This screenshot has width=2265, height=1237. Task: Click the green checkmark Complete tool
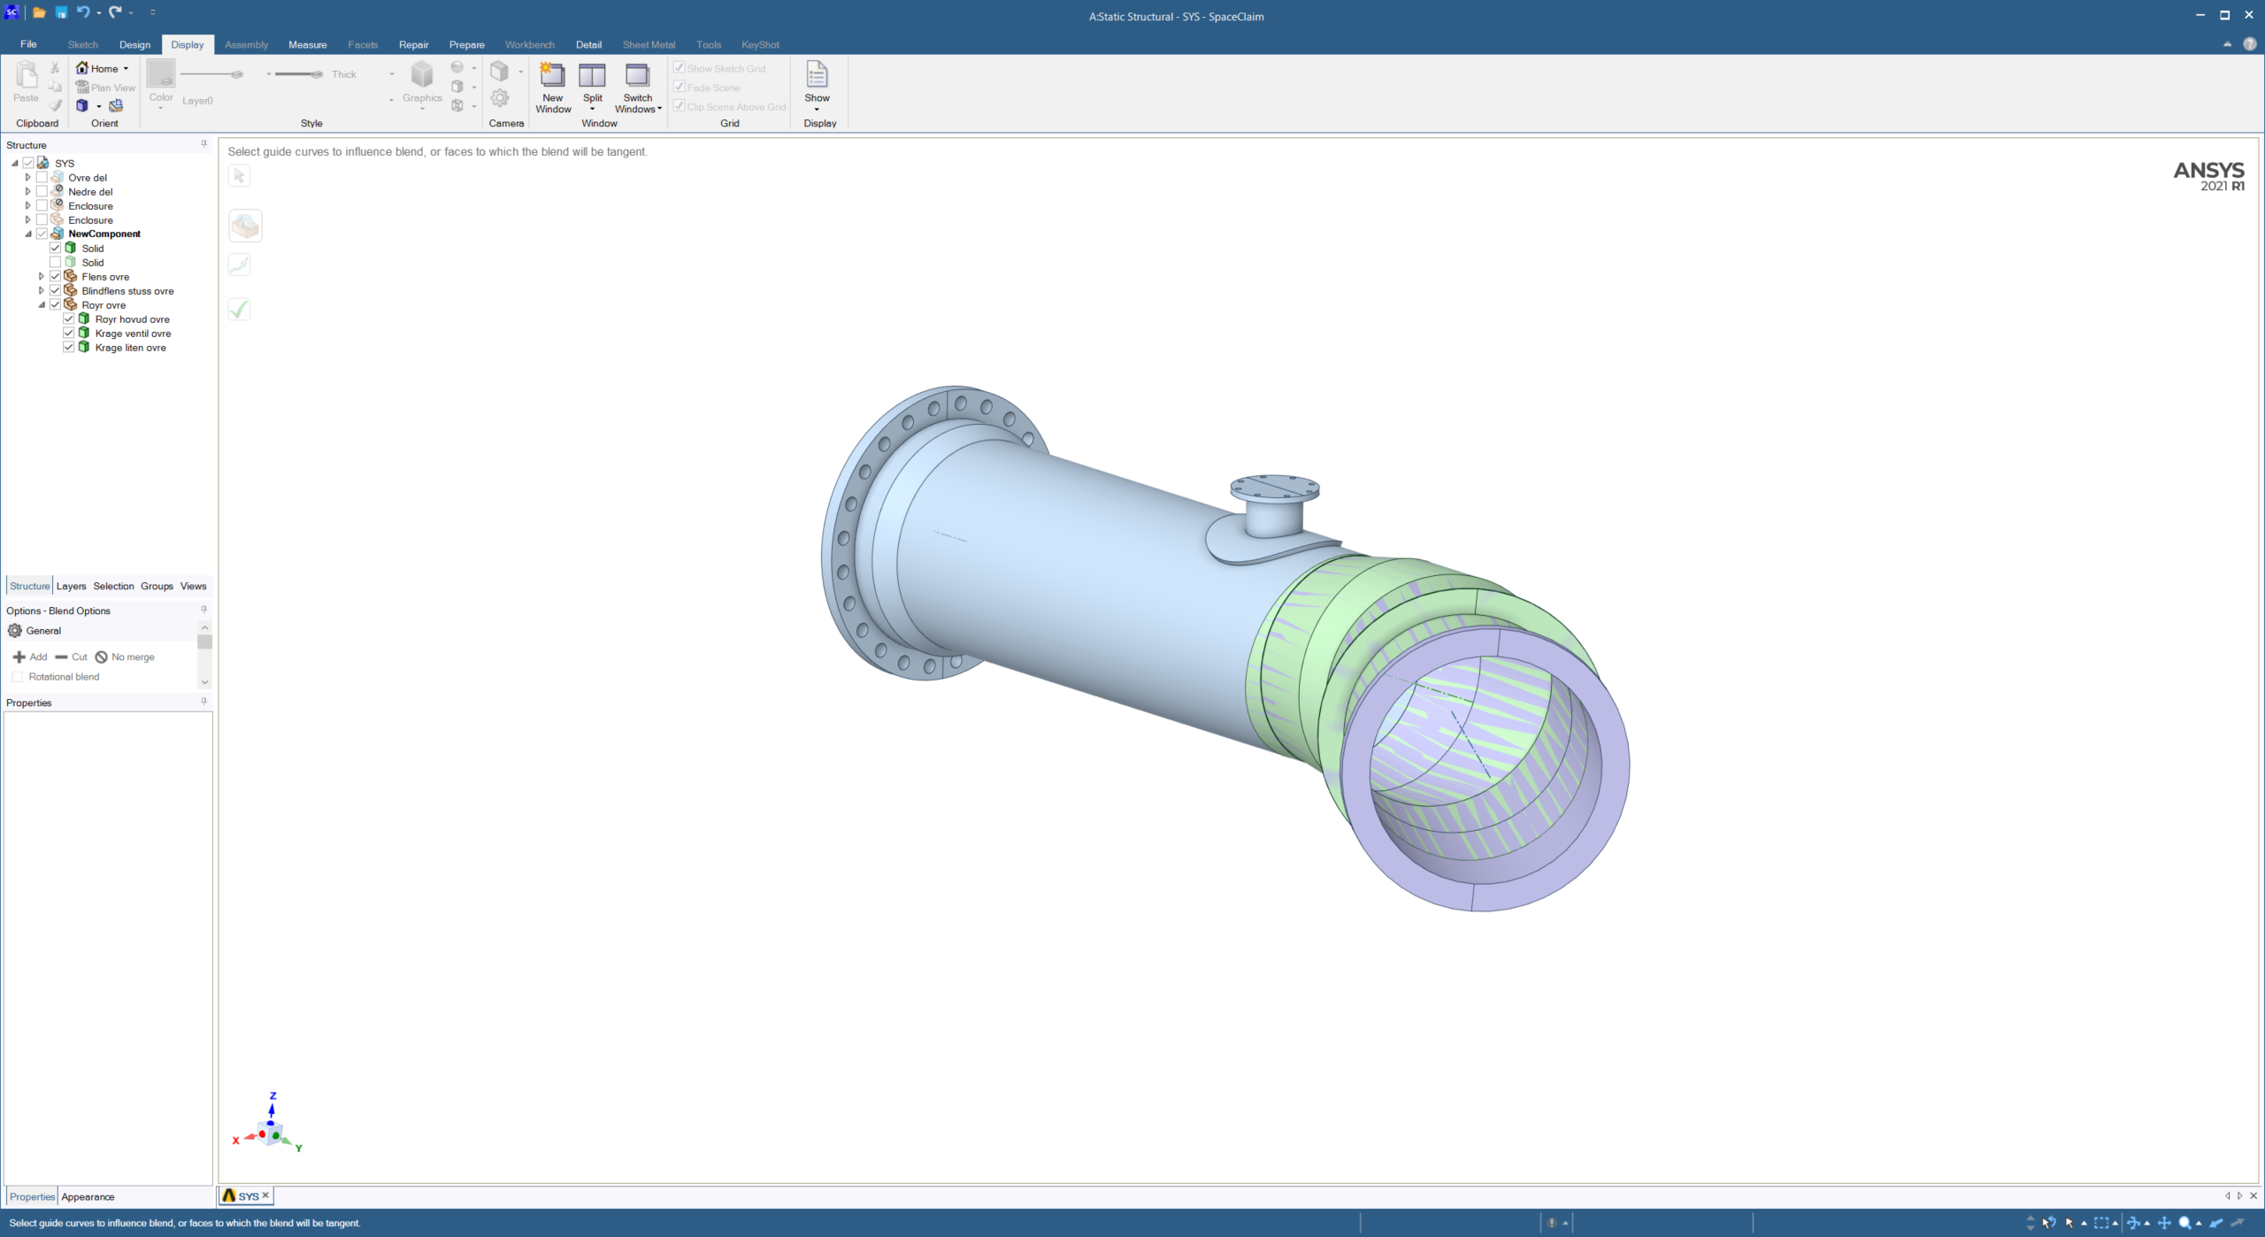coord(239,310)
